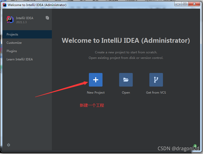Maximize the Welcome to IntelliJ IDEA window
The width and height of the screenshot is (203, 154).
185,4
